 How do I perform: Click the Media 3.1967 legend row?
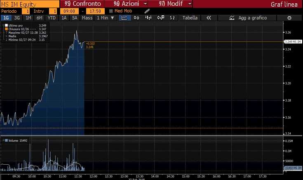tap(26, 36)
